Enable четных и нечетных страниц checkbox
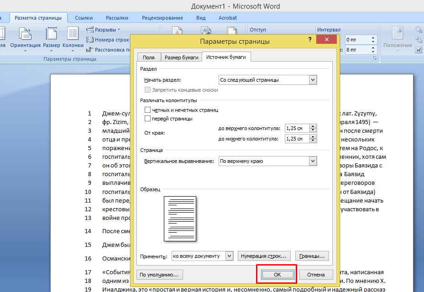424x292 pixels. coord(147,110)
